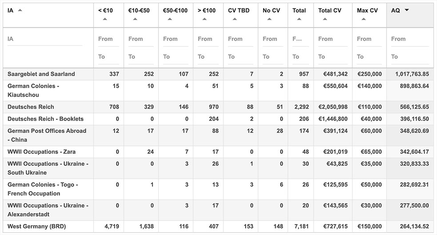Click the sort arrow under < €10
Viewport: 437px width, 235px height.
[105, 19]
